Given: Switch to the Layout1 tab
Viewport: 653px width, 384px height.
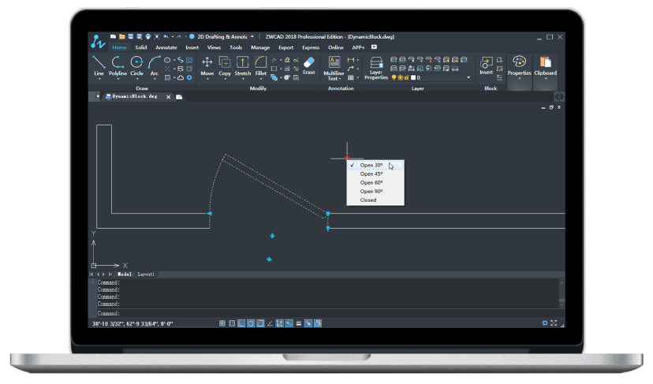Looking at the screenshot, I should (x=146, y=274).
